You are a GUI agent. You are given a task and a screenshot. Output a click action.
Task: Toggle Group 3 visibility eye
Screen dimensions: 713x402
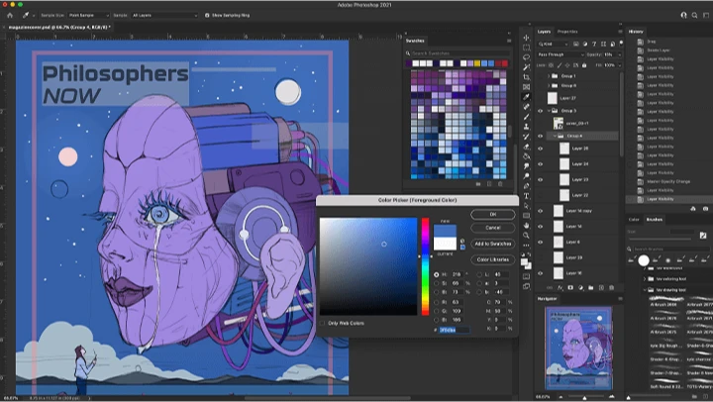point(541,111)
